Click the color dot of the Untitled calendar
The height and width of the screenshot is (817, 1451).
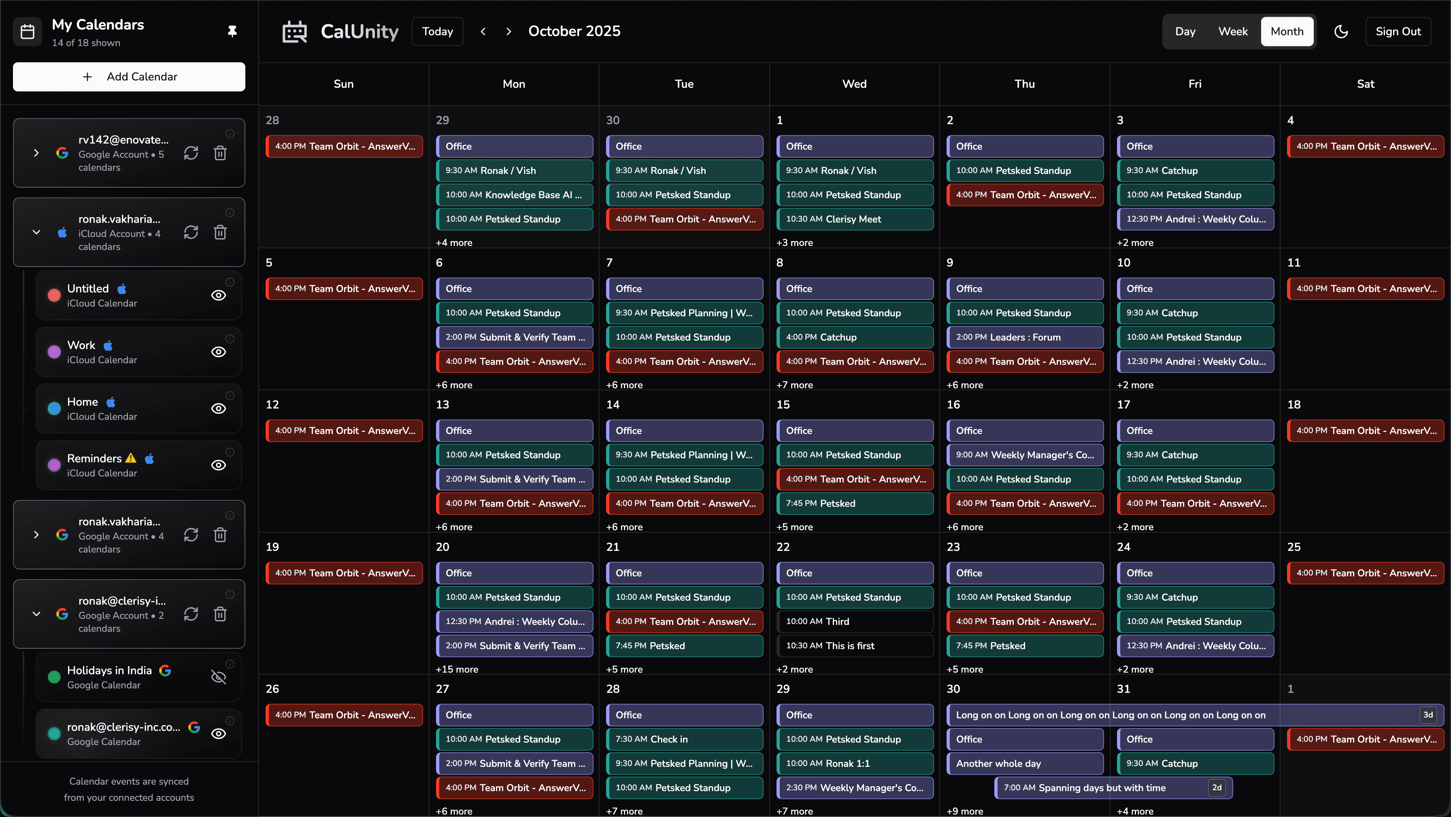click(x=53, y=295)
